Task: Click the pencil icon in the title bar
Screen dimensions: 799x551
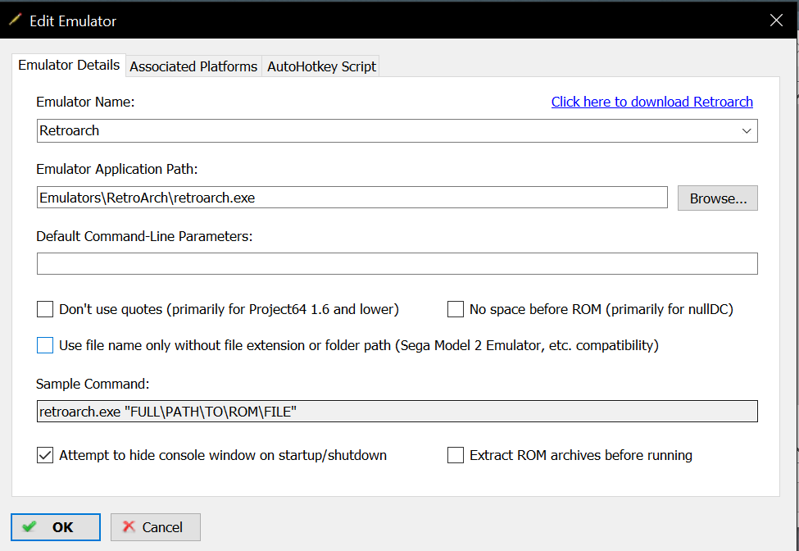Action: pos(15,20)
